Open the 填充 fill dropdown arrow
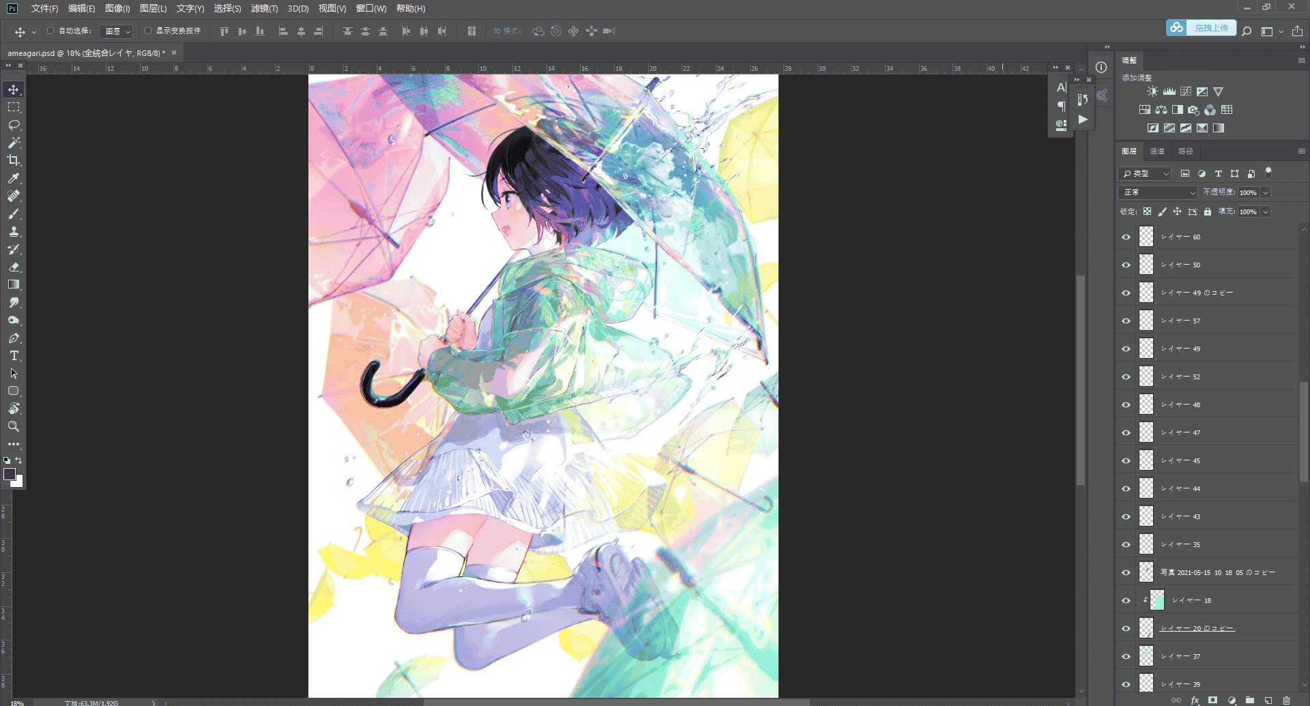Image resolution: width=1310 pixels, height=706 pixels. (1266, 211)
